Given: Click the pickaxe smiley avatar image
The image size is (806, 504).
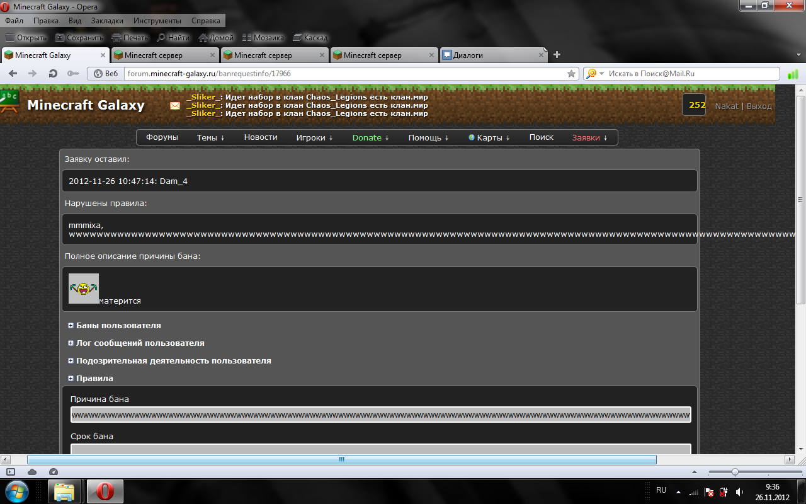Looking at the screenshot, I should point(84,289).
